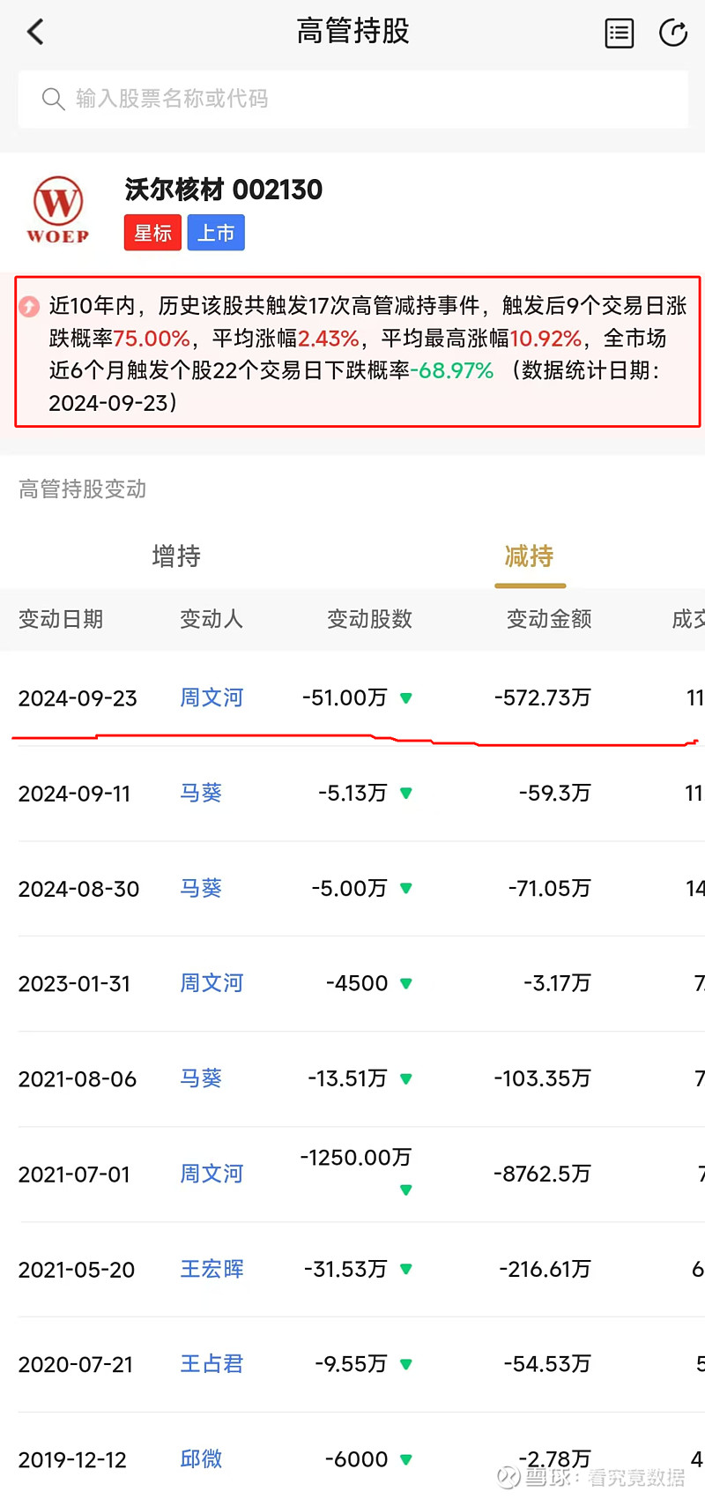The image size is (705, 1499).
Task: Tap the amount -59.3万
Action: click(x=555, y=794)
